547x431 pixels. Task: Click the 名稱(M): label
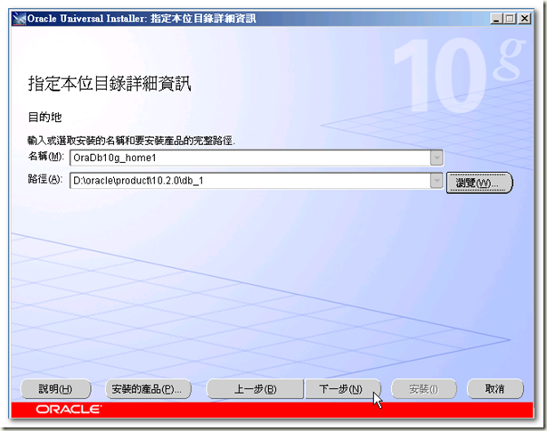45,156
